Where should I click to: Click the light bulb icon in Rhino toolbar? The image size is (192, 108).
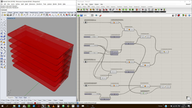[61, 15]
